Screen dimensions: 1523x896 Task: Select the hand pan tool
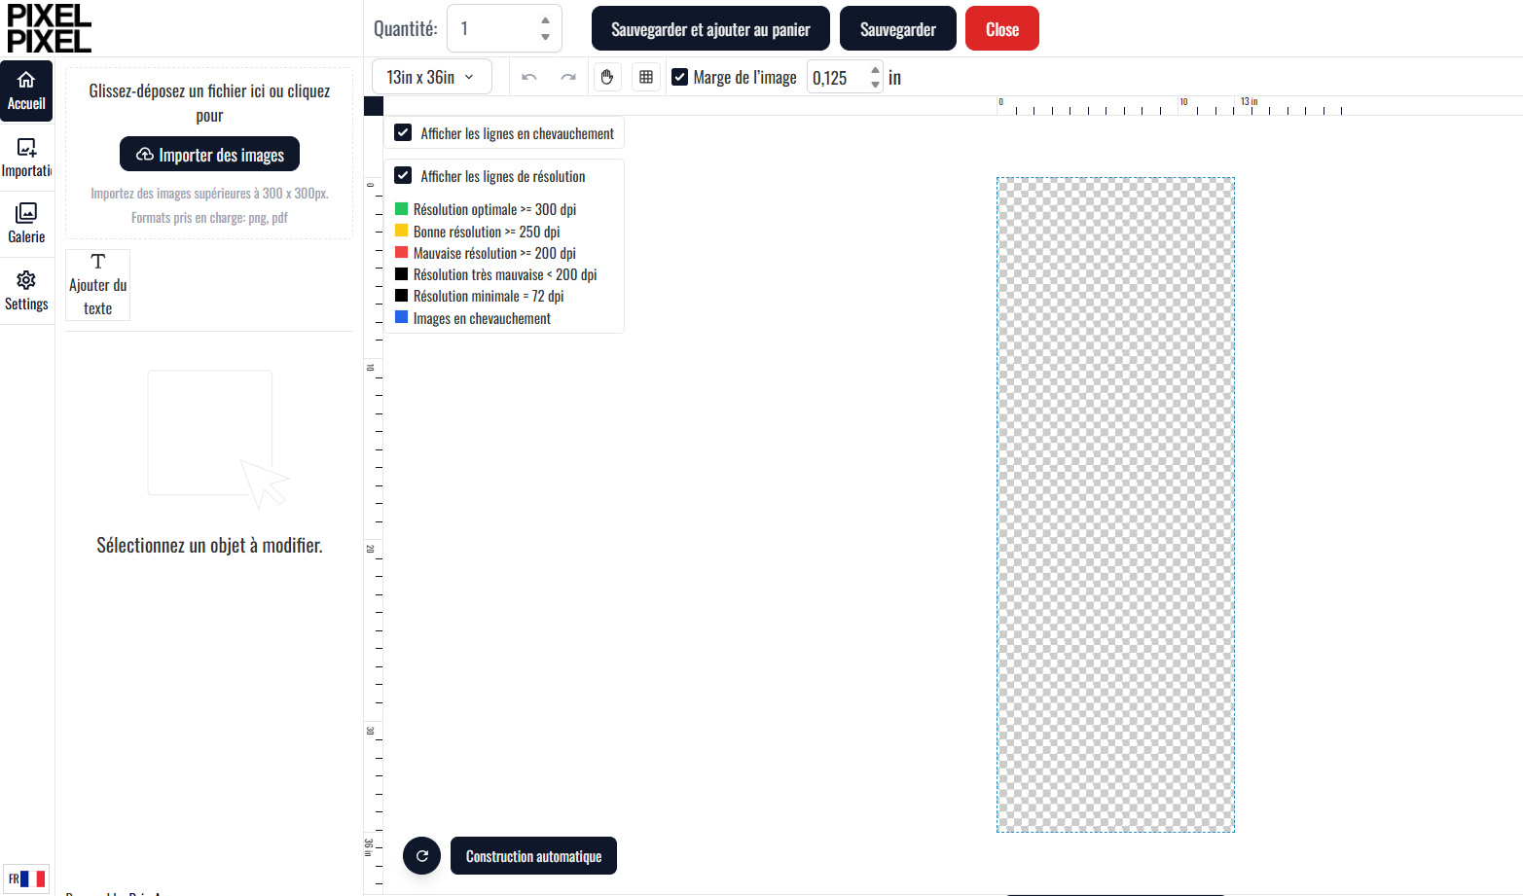607,77
